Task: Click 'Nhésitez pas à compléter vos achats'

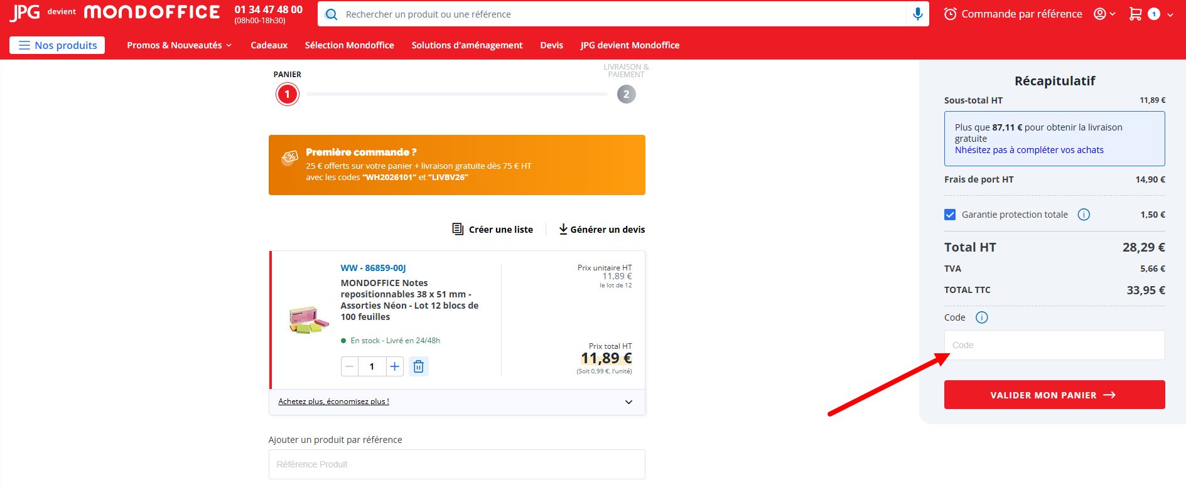Action: [1029, 150]
